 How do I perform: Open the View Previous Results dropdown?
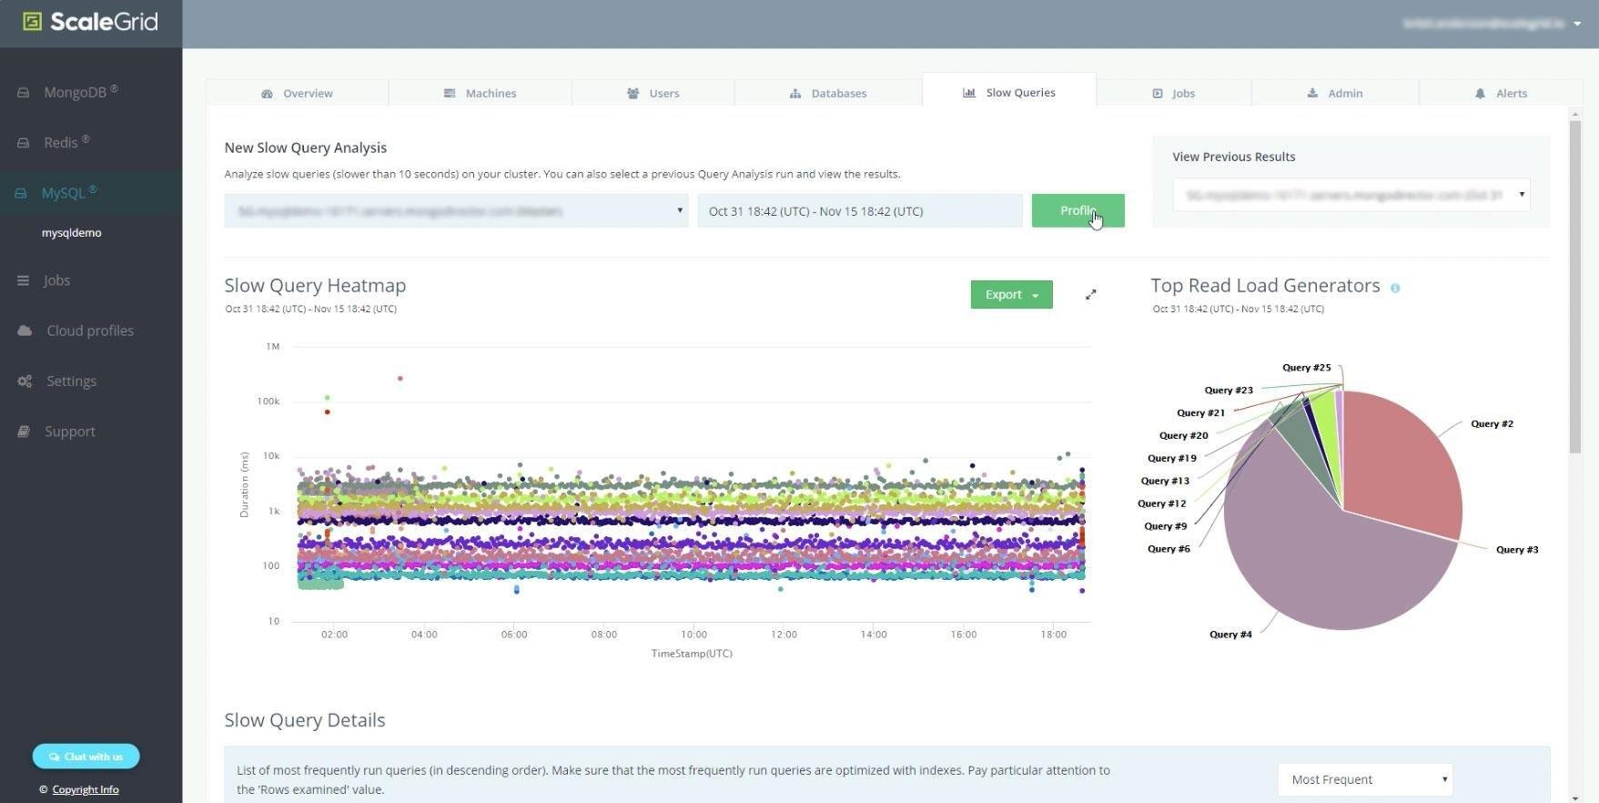tap(1351, 195)
